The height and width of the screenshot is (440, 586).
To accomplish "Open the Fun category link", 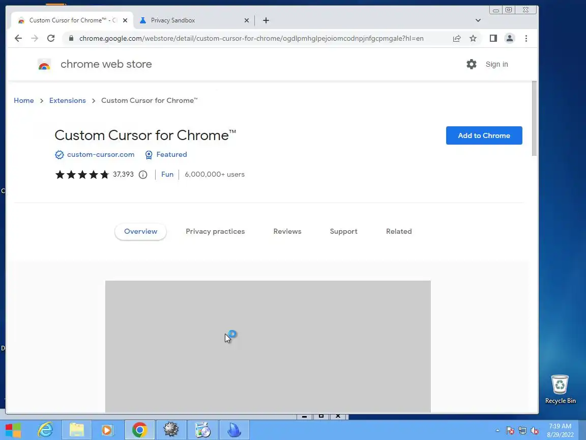I will [x=167, y=174].
